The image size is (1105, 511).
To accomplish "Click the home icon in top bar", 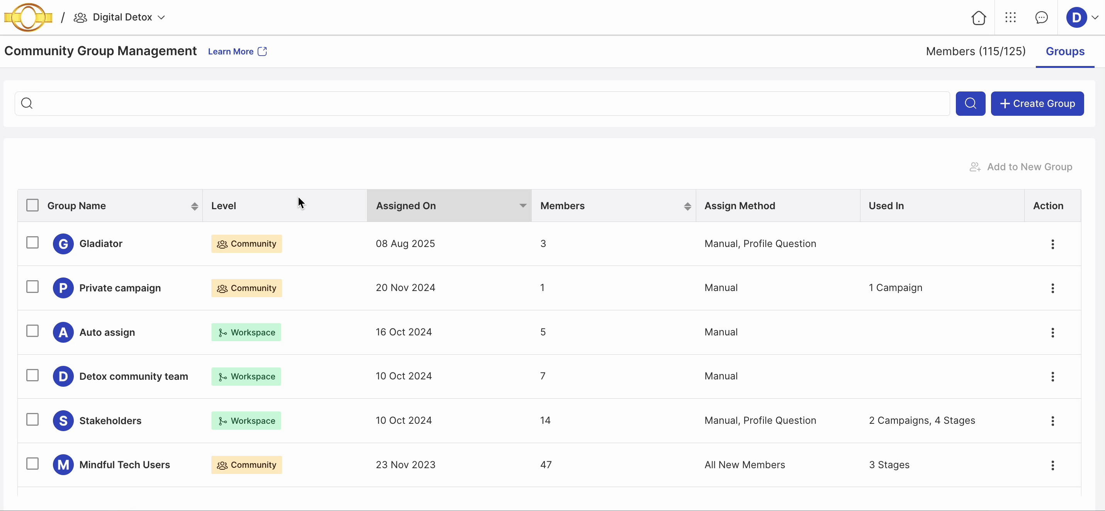I will click(978, 18).
